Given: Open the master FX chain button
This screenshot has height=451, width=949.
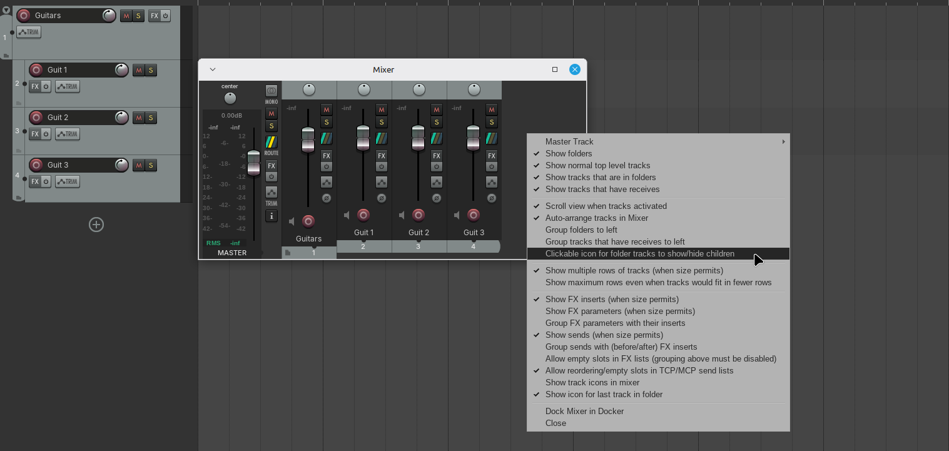Looking at the screenshot, I should click(x=272, y=166).
